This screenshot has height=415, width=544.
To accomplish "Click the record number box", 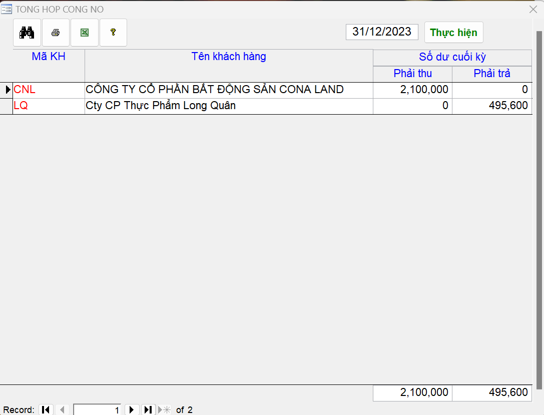I will [x=97, y=409].
